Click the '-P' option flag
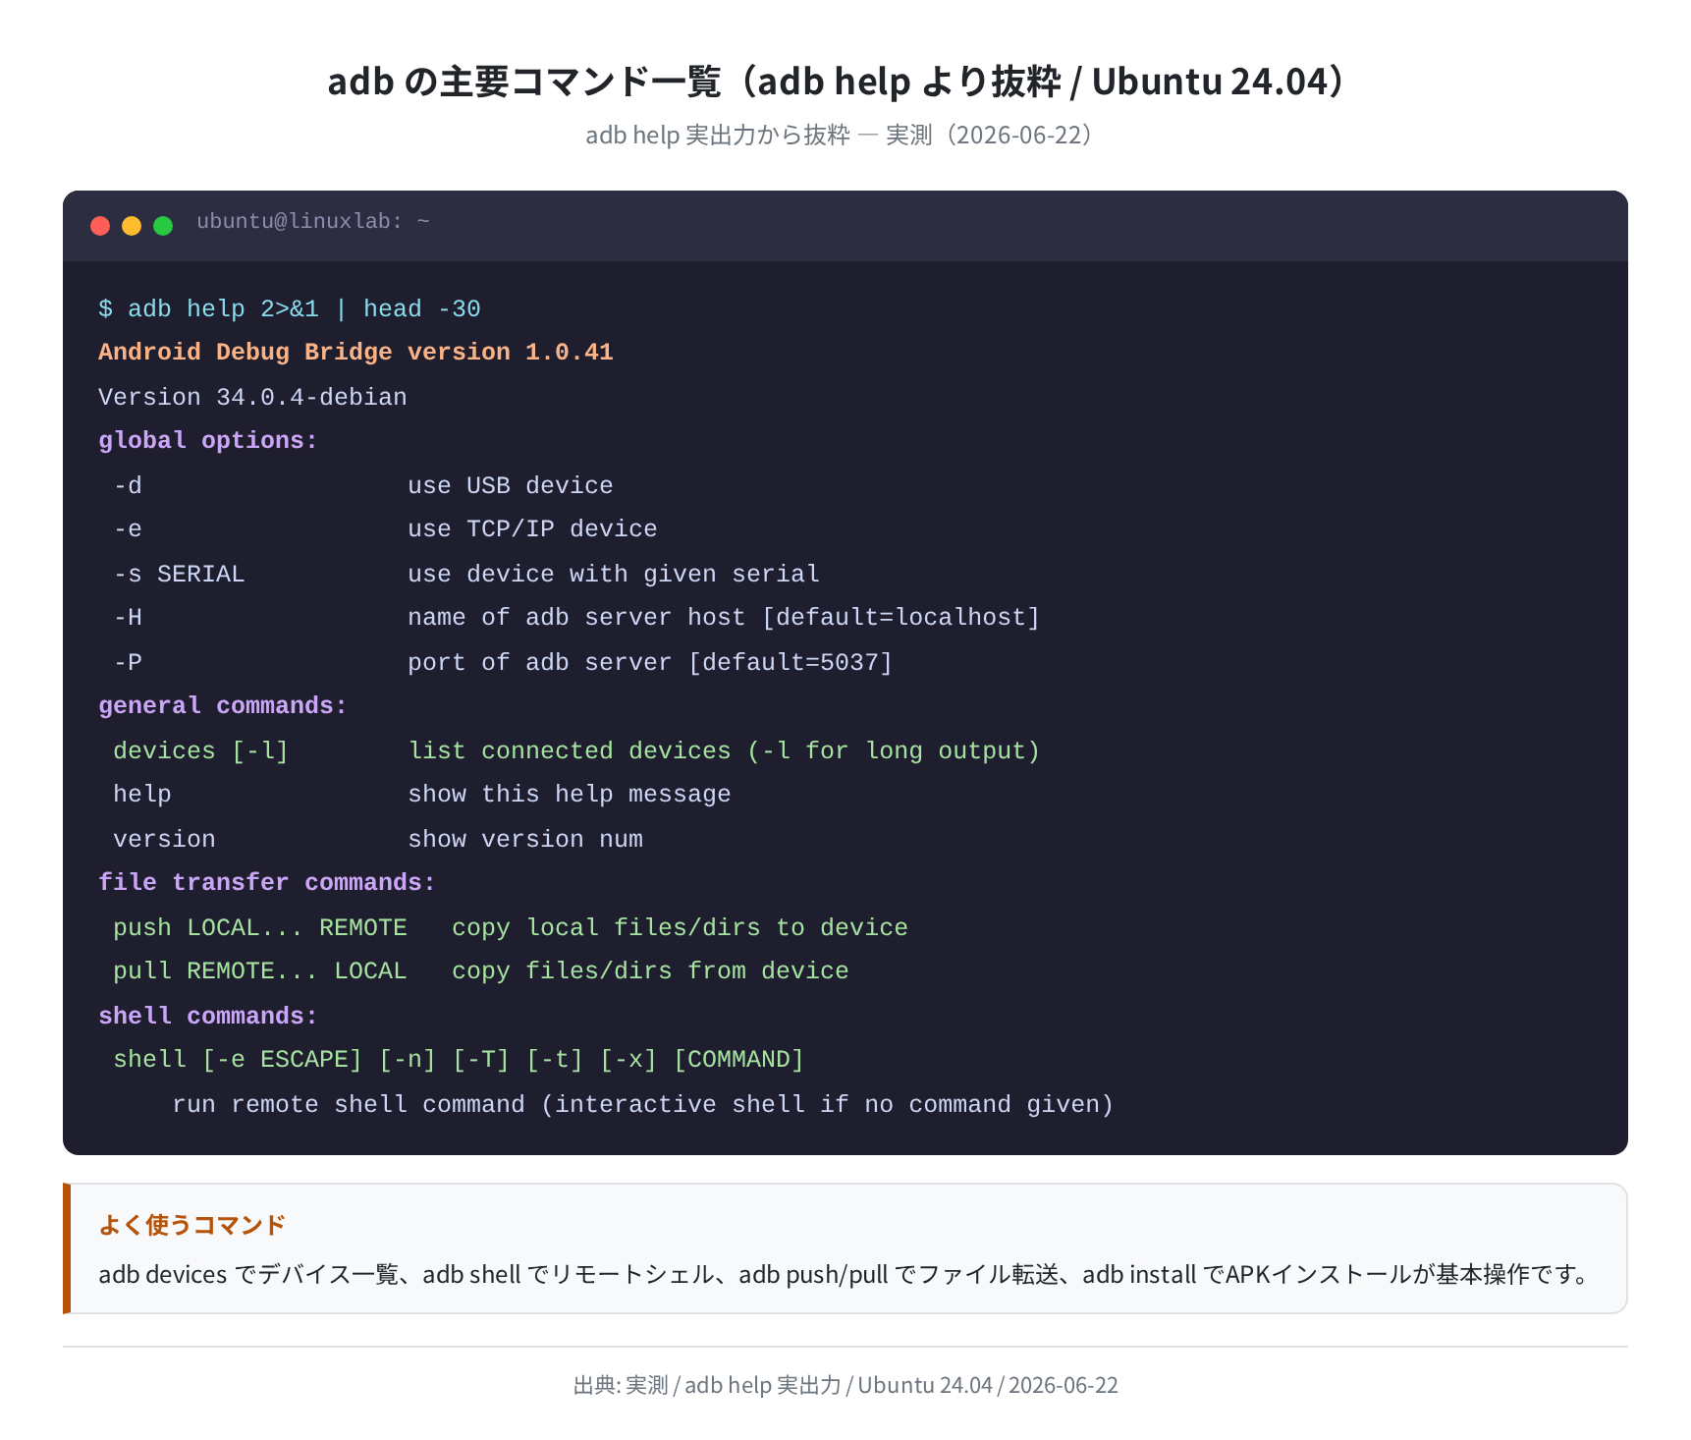Image resolution: width=1691 pixels, height=1440 pixels. tap(128, 662)
